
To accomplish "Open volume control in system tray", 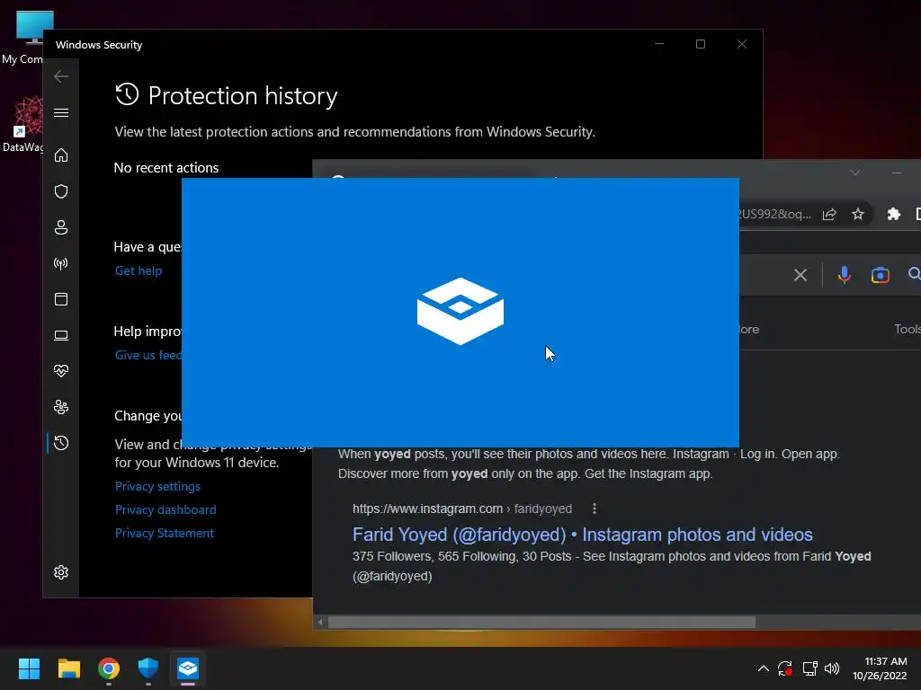I will pos(832,668).
